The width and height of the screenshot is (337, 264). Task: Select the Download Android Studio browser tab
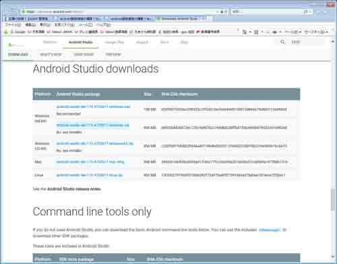click(181, 19)
